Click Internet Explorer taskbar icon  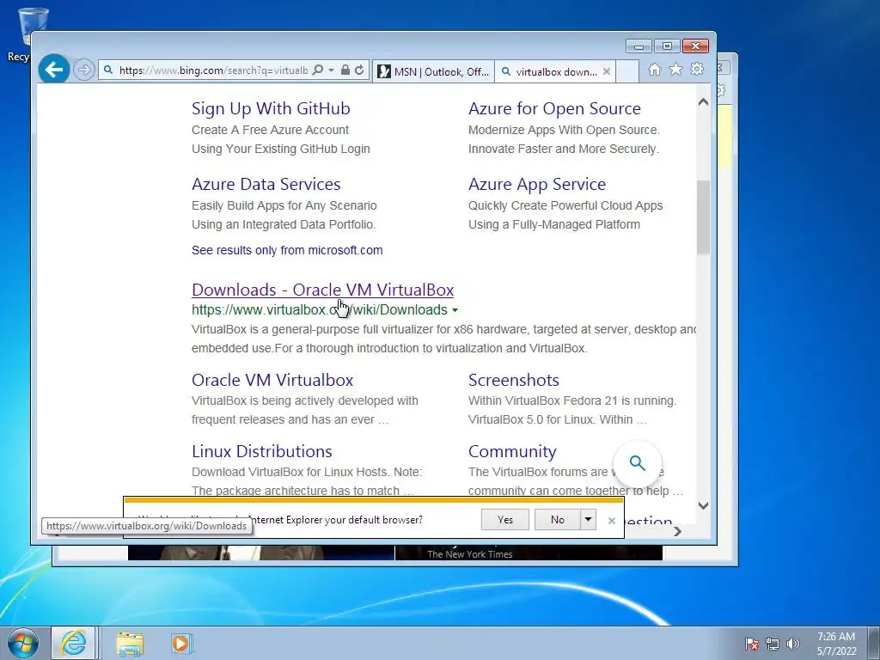click(x=74, y=643)
